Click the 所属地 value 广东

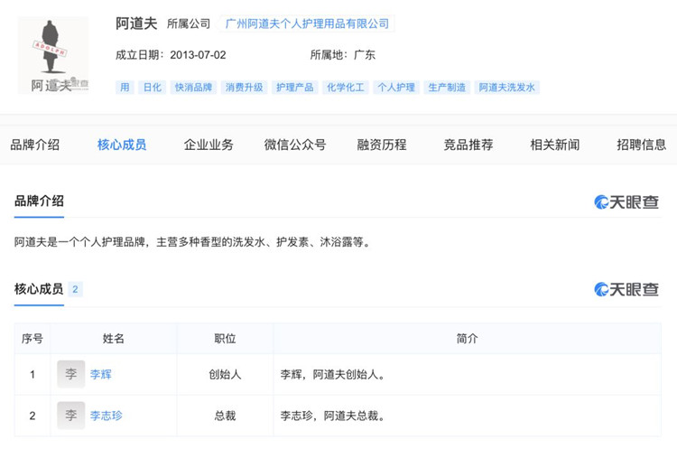coord(365,55)
